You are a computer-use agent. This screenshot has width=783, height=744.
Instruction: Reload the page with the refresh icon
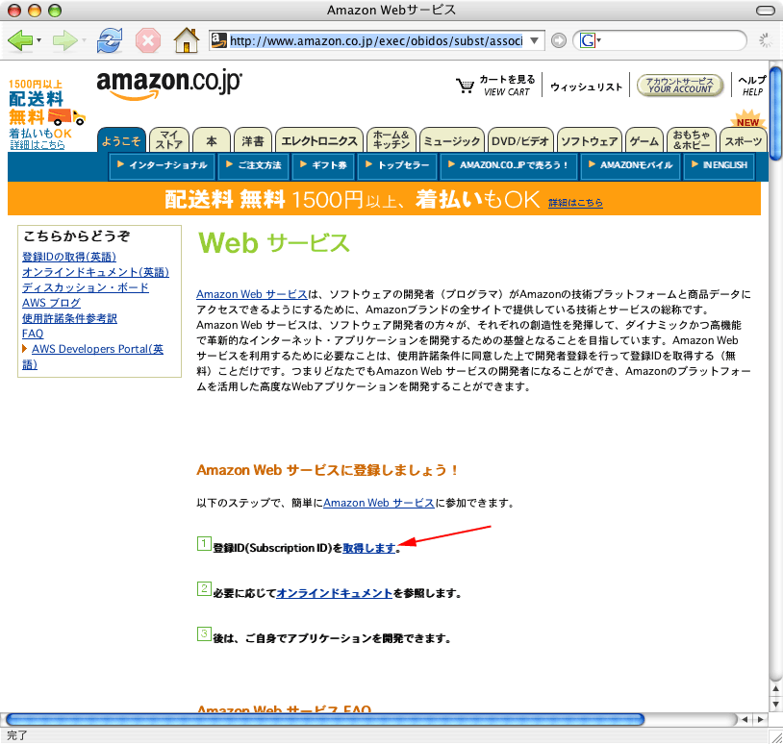(110, 40)
